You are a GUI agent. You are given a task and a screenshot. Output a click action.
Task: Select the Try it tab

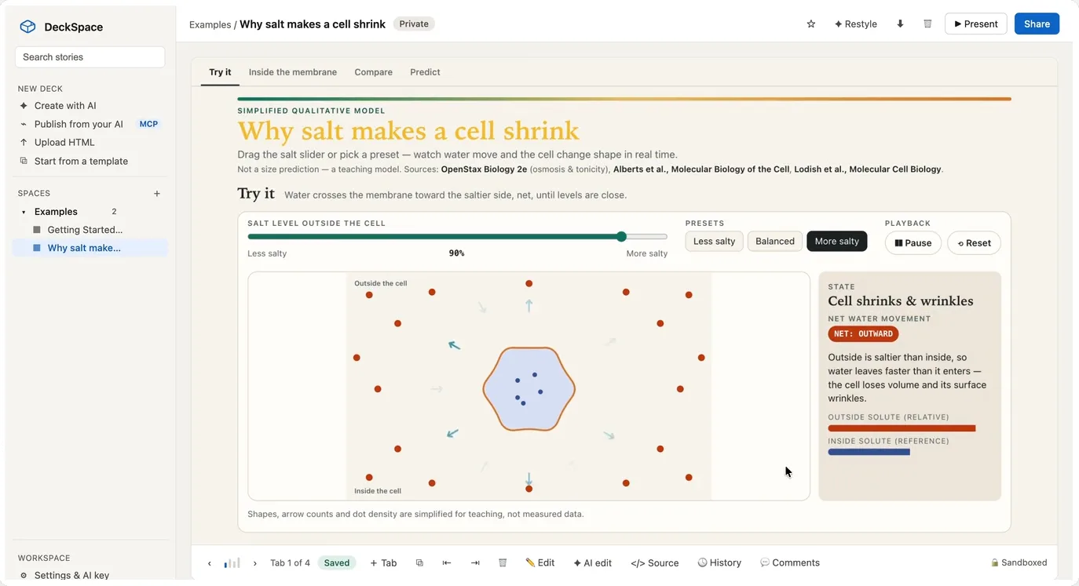[220, 72]
